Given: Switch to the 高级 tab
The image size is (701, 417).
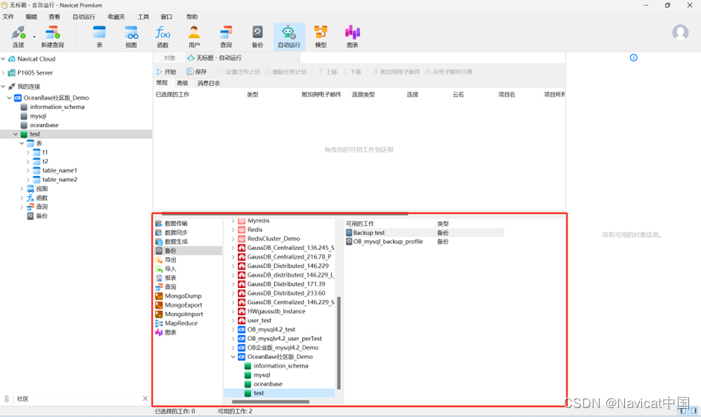Looking at the screenshot, I should [183, 83].
